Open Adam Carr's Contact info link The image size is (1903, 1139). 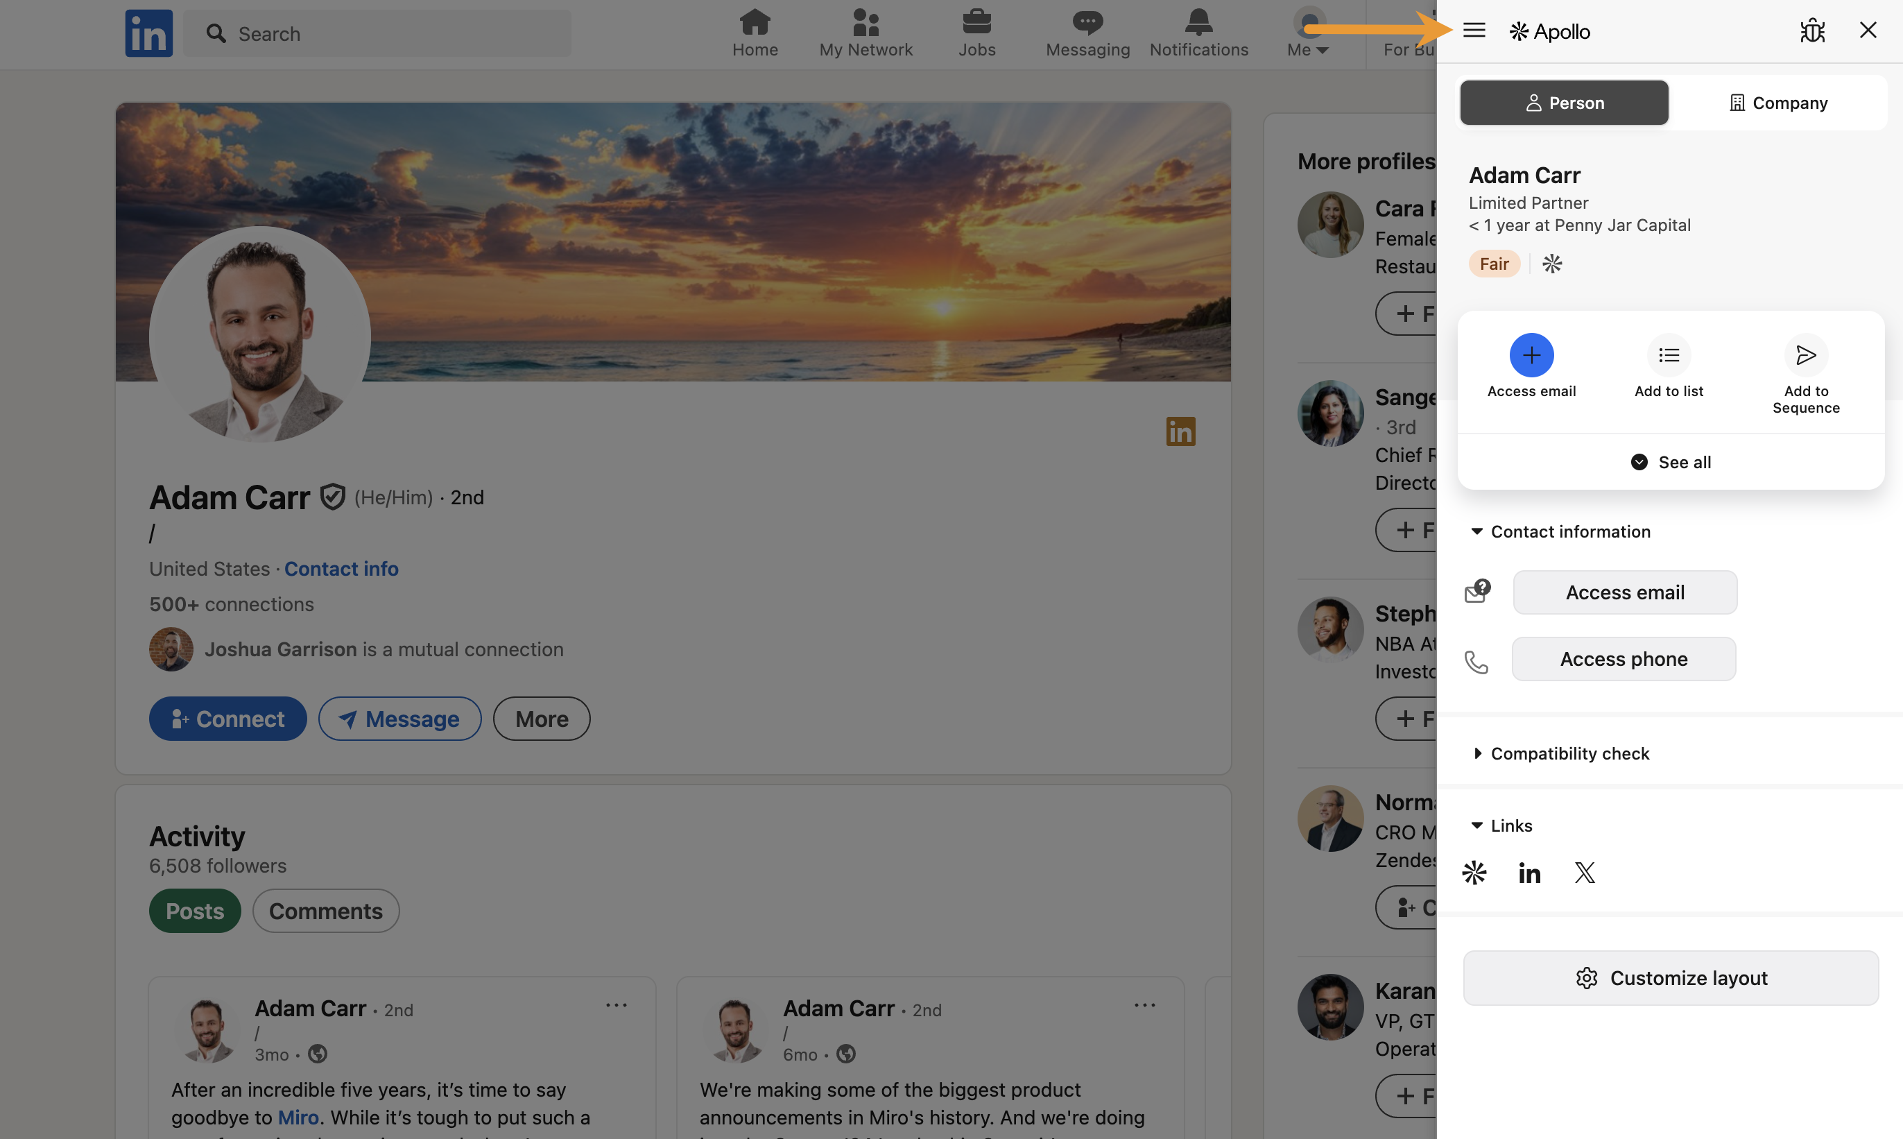(x=341, y=568)
